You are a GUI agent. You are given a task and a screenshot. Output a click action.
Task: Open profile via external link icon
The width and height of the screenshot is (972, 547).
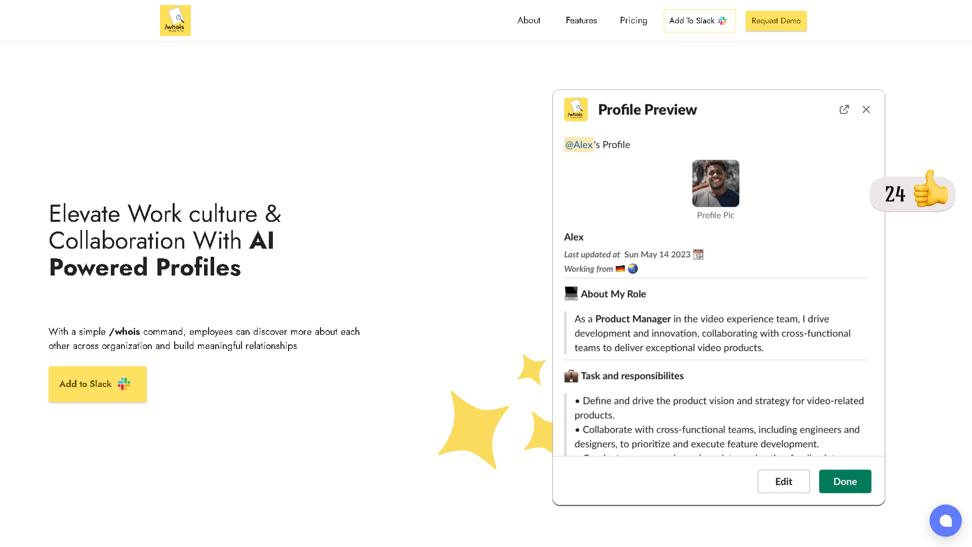(x=844, y=109)
